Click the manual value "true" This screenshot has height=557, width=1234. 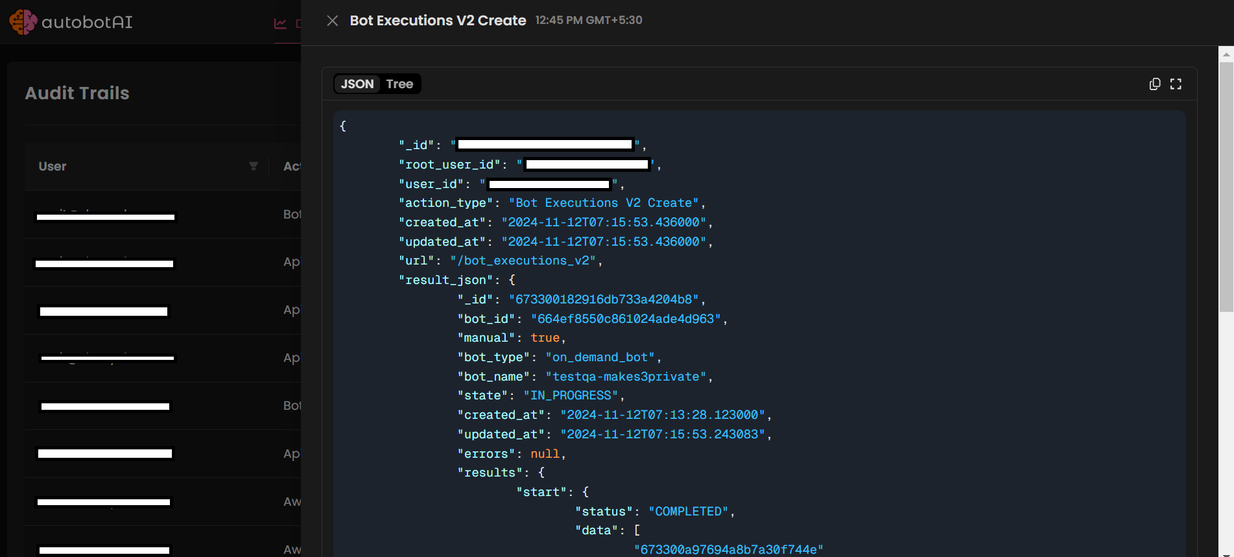[545, 338]
